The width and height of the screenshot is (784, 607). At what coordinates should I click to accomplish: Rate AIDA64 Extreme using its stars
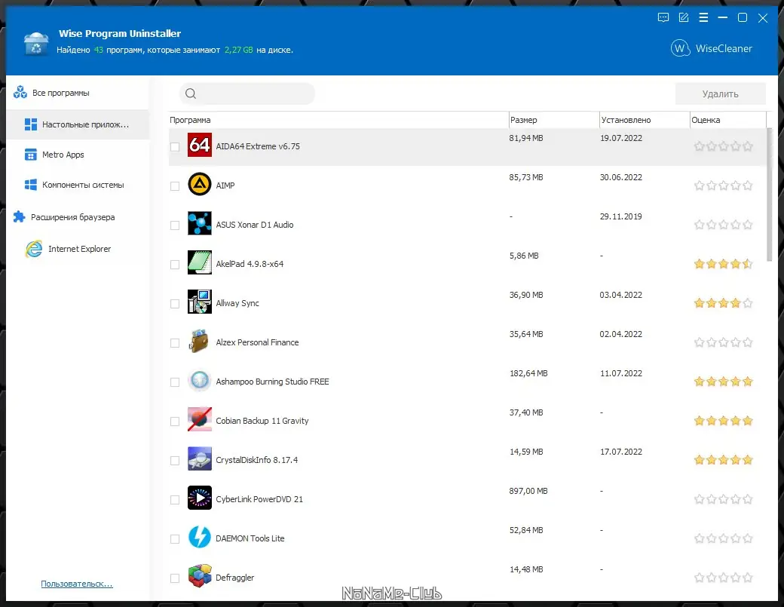723,146
